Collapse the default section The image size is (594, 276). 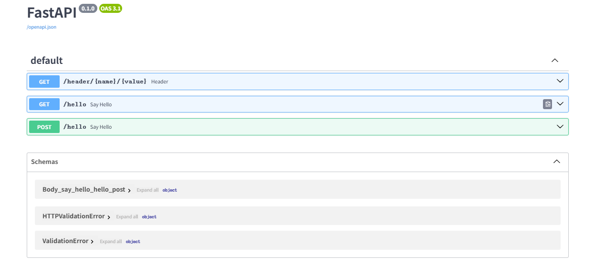point(555,61)
